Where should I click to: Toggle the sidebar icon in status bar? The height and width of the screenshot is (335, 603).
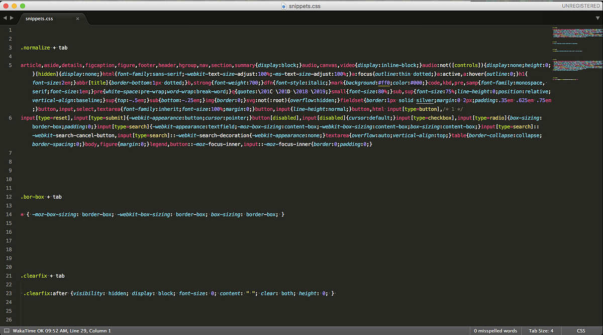[6, 330]
